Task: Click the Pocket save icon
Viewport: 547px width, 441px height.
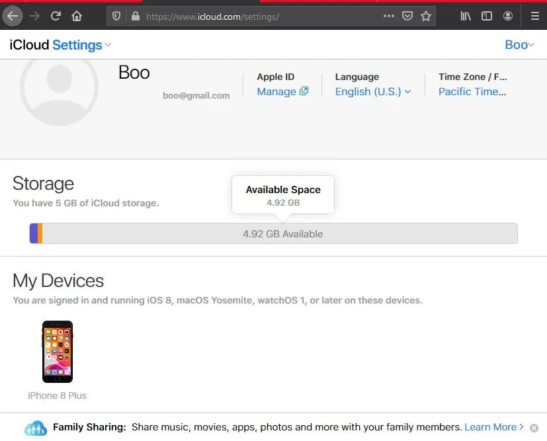Action: point(408,16)
